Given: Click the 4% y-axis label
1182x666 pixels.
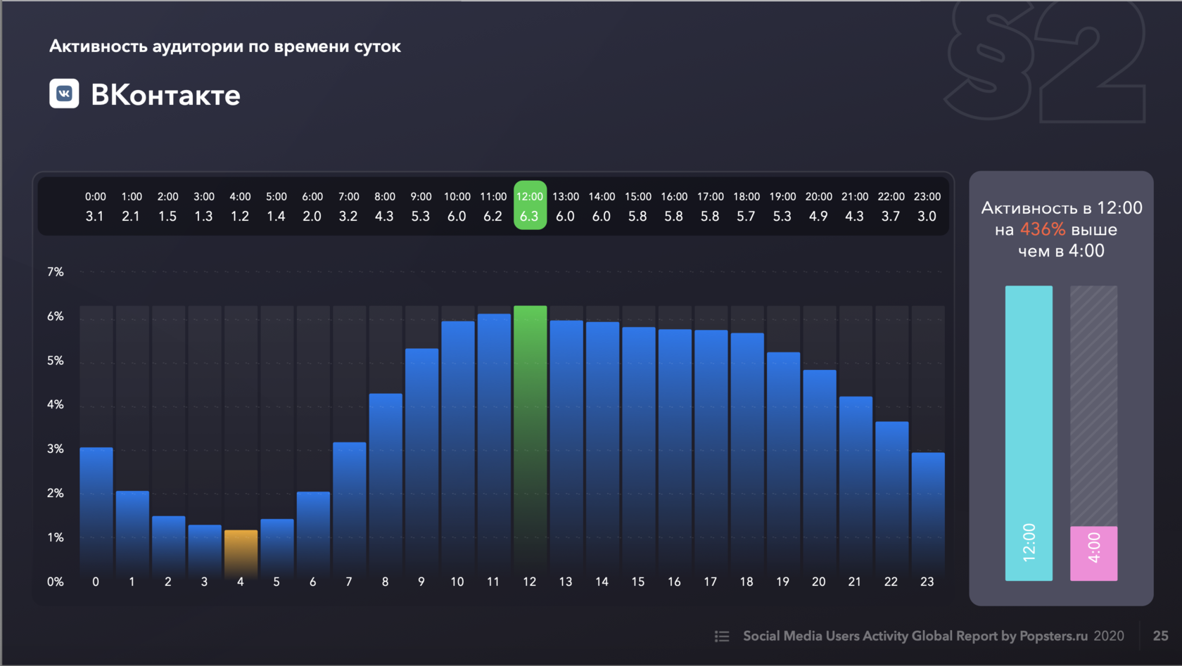Looking at the screenshot, I should (56, 404).
